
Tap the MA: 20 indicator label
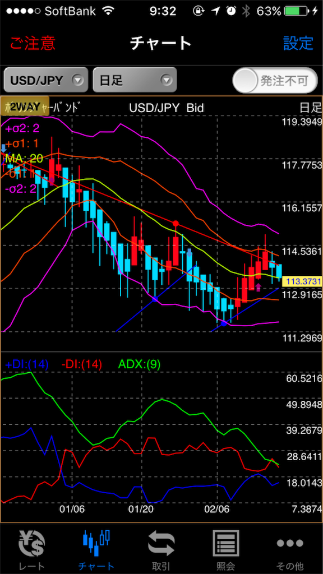24,158
